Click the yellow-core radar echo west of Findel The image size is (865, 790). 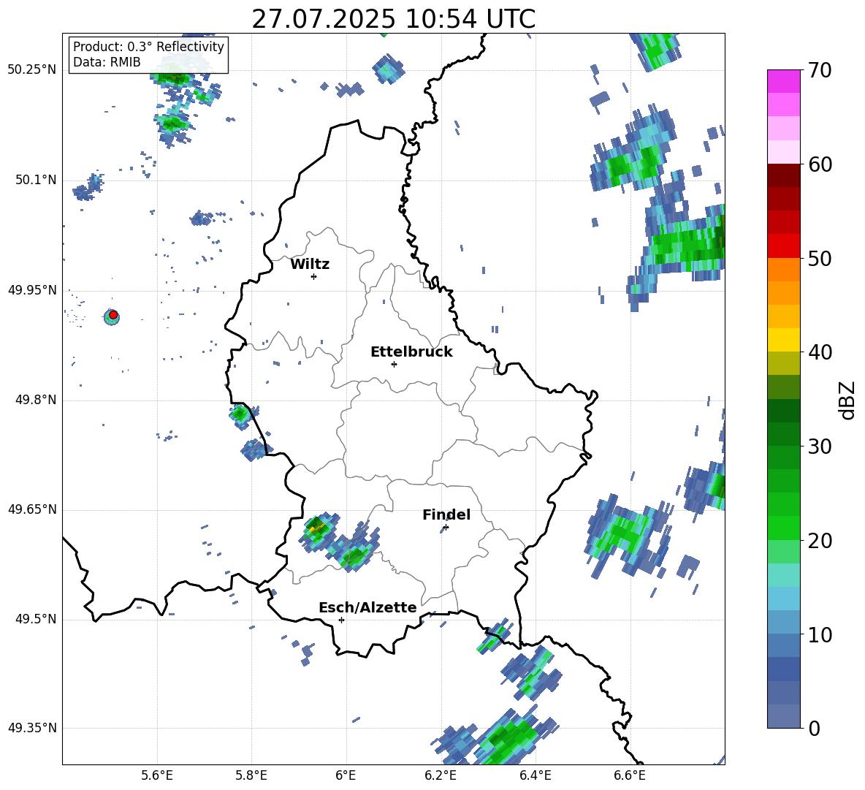click(317, 531)
